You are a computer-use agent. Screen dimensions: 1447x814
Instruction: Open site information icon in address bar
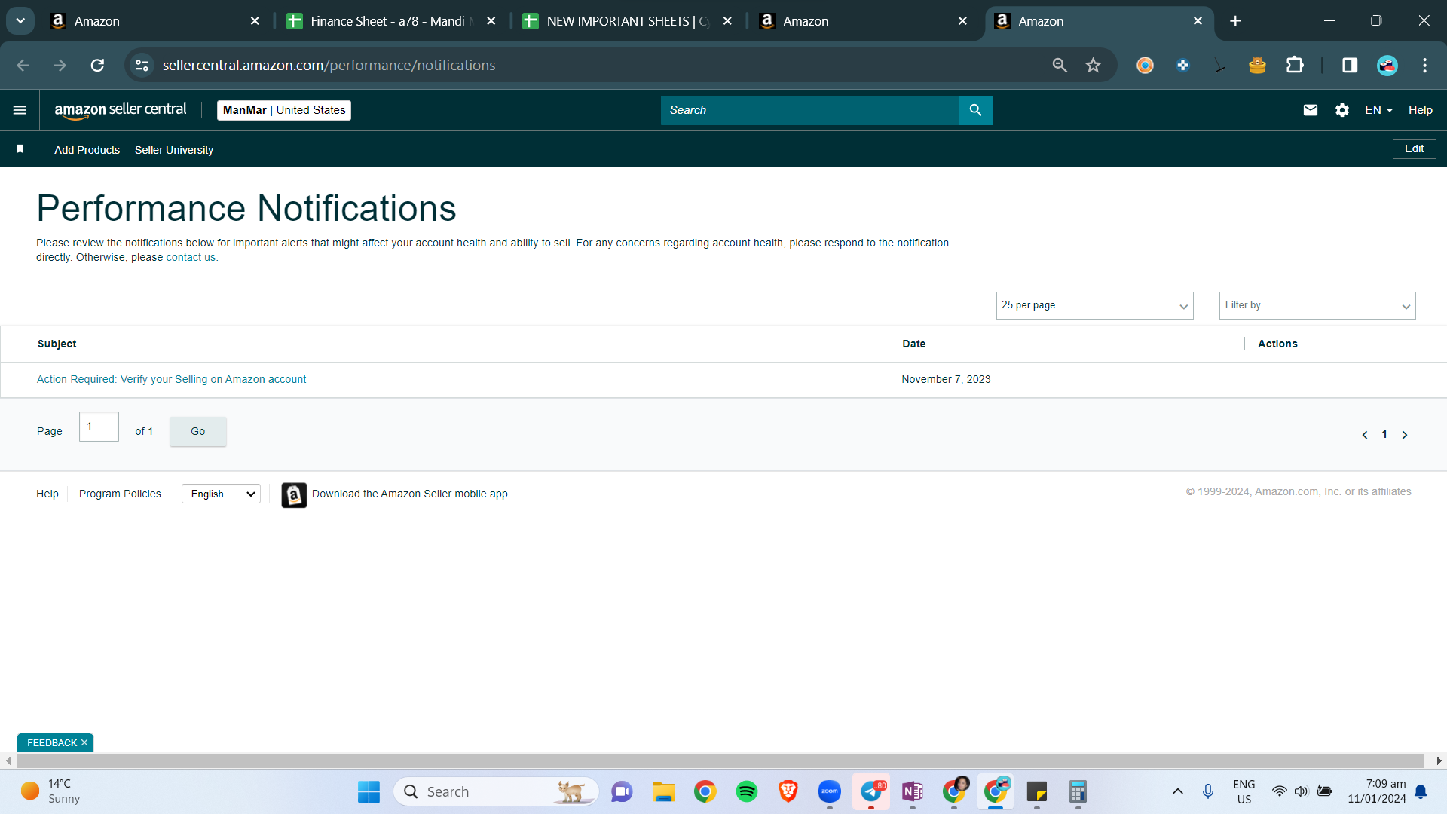tap(142, 66)
